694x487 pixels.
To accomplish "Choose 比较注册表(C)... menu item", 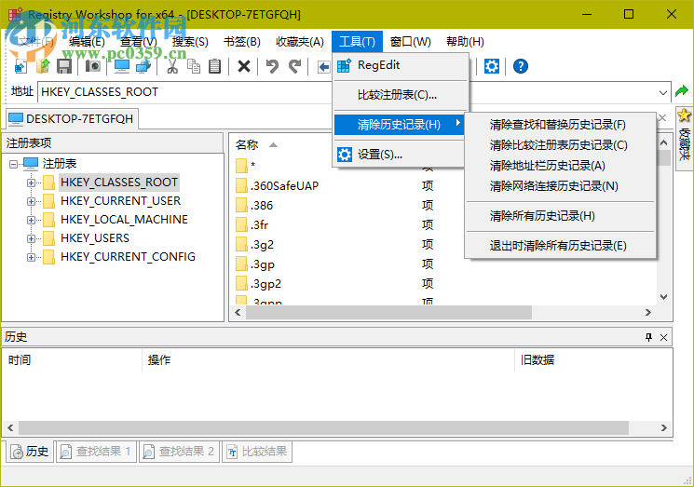I will click(401, 95).
